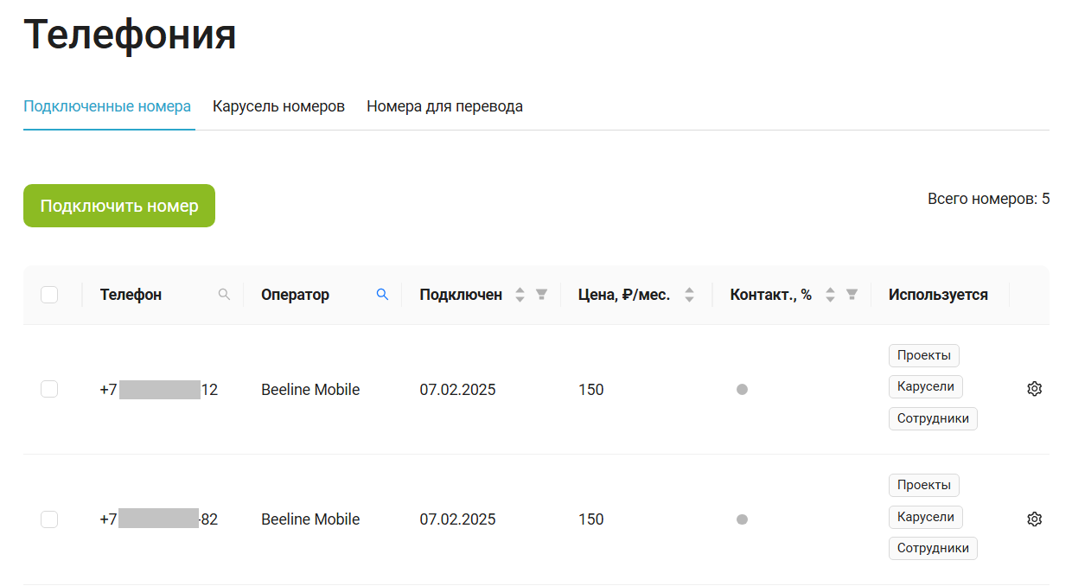Open the Номера для перевода tab
The image size is (1072, 586).
click(x=444, y=106)
